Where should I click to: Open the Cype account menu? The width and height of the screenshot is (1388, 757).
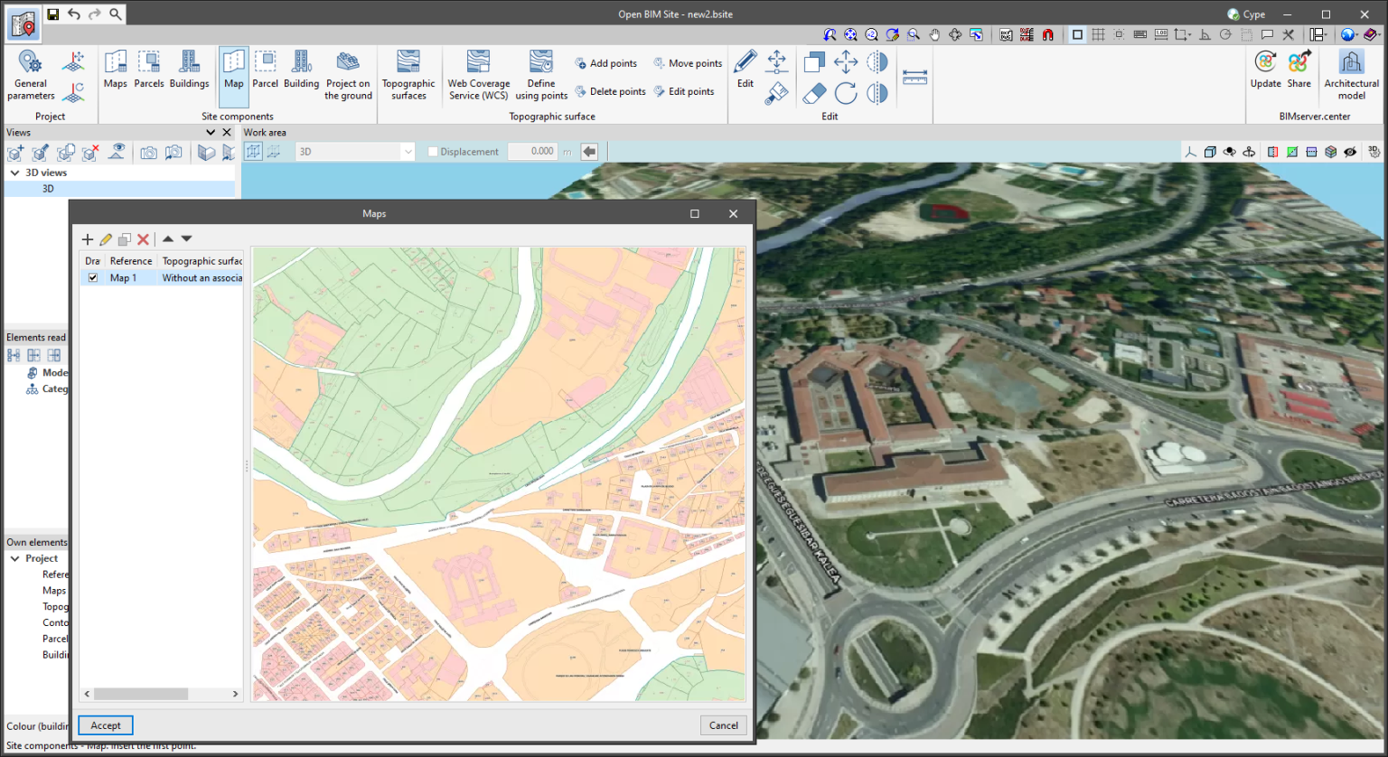[1245, 14]
